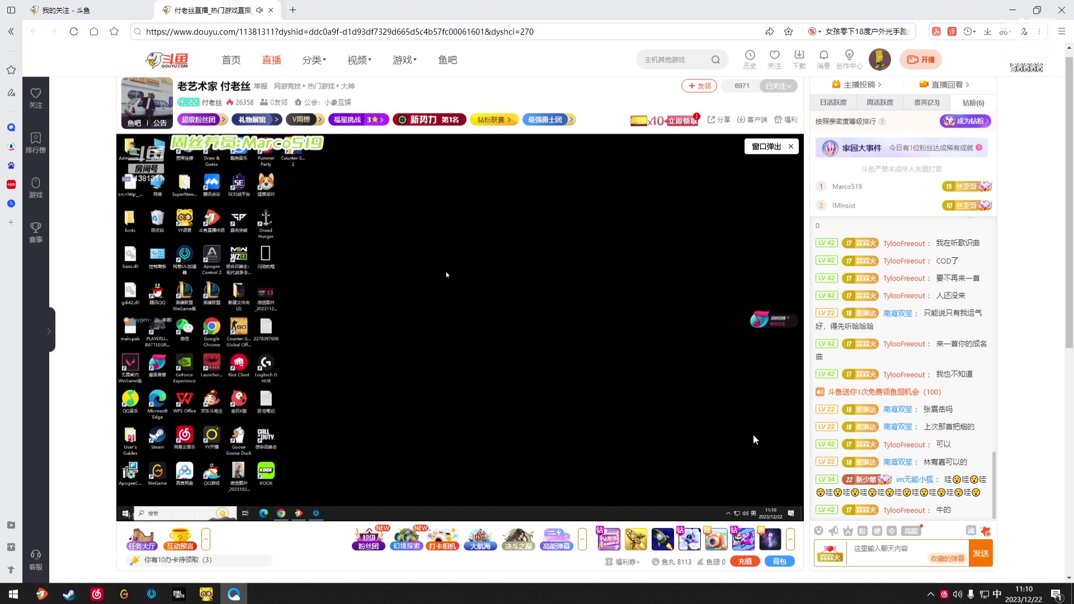
Task: Click 赛事 trophy icon in left sidebar
Action: tap(36, 232)
